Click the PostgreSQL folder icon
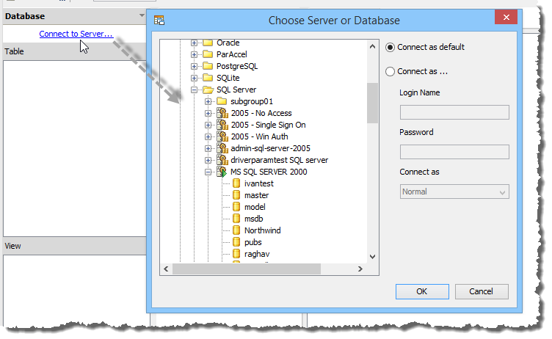 coord(208,66)
